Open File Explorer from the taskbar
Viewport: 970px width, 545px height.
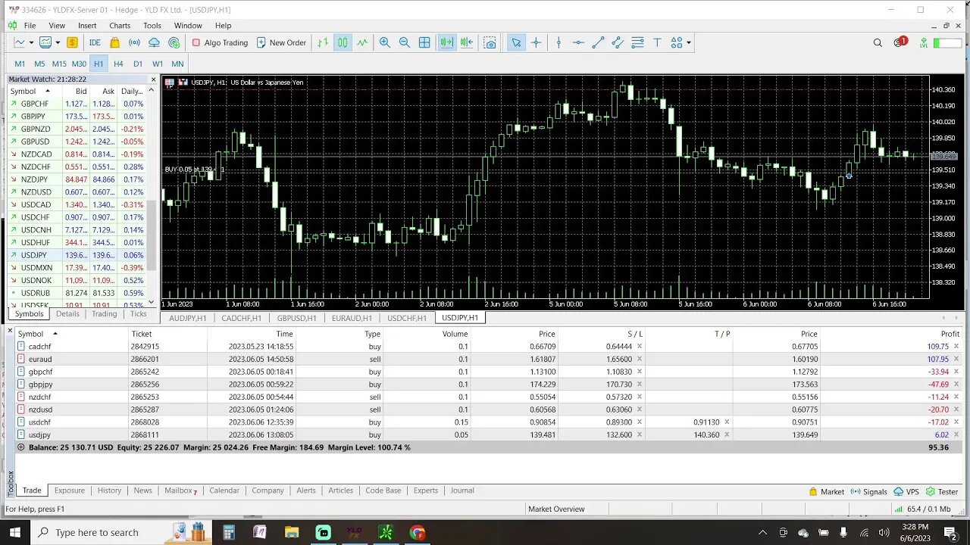[292, 533]
